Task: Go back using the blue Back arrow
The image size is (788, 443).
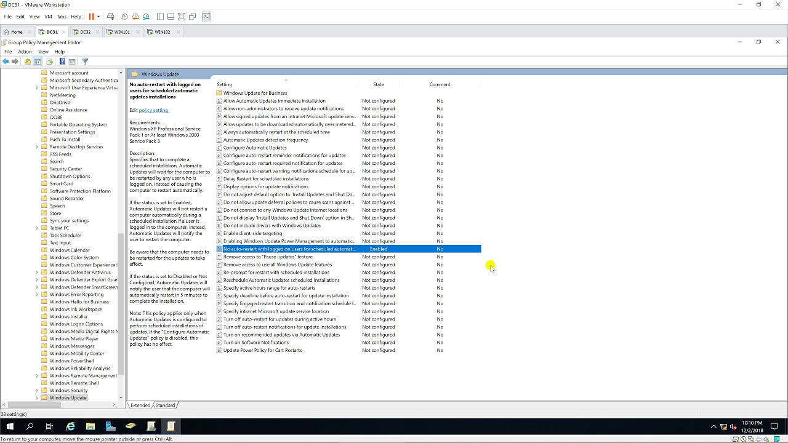Action: (x=6, y=61)
